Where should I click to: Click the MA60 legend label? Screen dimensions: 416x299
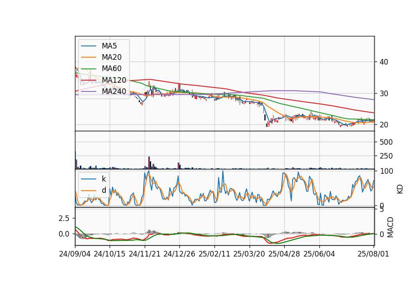coord(111,69)
